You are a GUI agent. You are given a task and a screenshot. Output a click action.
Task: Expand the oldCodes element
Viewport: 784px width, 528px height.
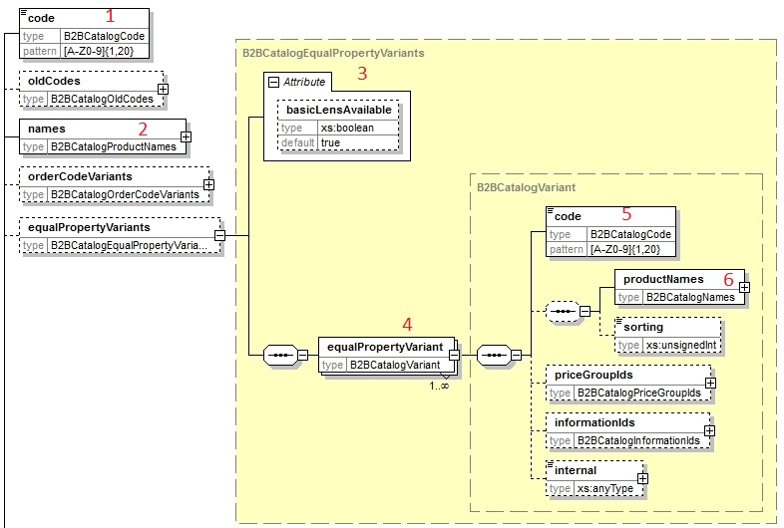[164, 89]
